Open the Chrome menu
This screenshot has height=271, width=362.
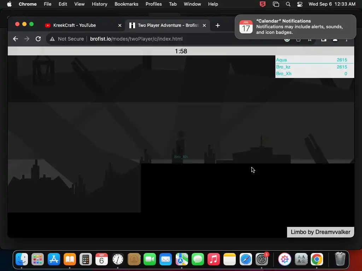(28, 4)
